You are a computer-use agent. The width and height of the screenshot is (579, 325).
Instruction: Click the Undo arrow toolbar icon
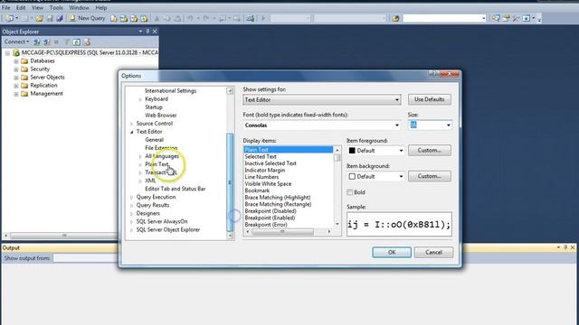coord(190,18)
